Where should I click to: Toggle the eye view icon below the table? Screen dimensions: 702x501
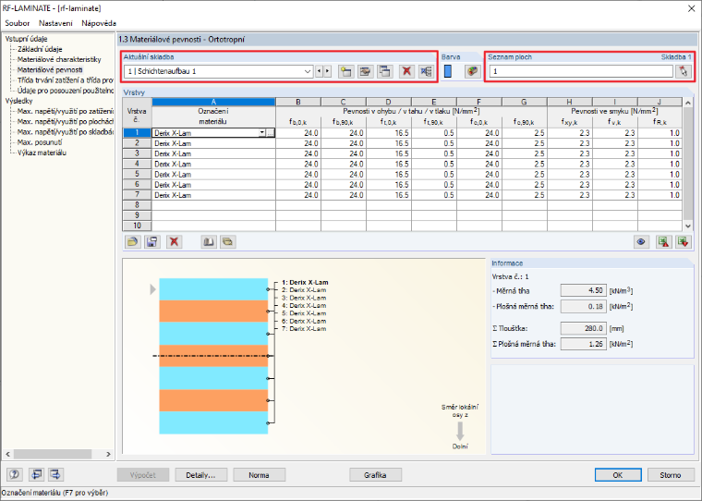click(641, 242)
